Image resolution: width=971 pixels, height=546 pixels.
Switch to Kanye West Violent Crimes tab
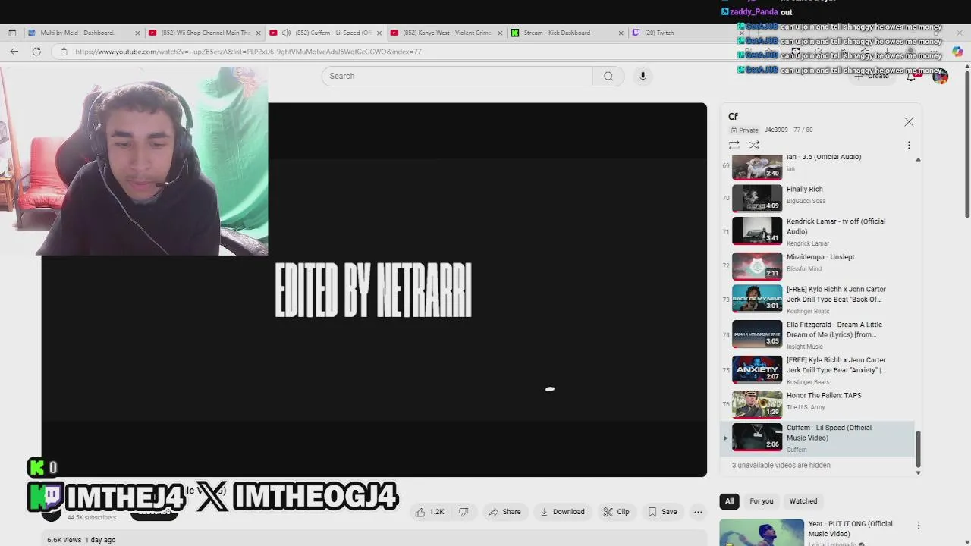click(448, 33)
